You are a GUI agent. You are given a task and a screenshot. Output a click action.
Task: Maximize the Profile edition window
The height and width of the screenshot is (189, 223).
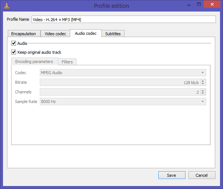[x=199, y=4]
